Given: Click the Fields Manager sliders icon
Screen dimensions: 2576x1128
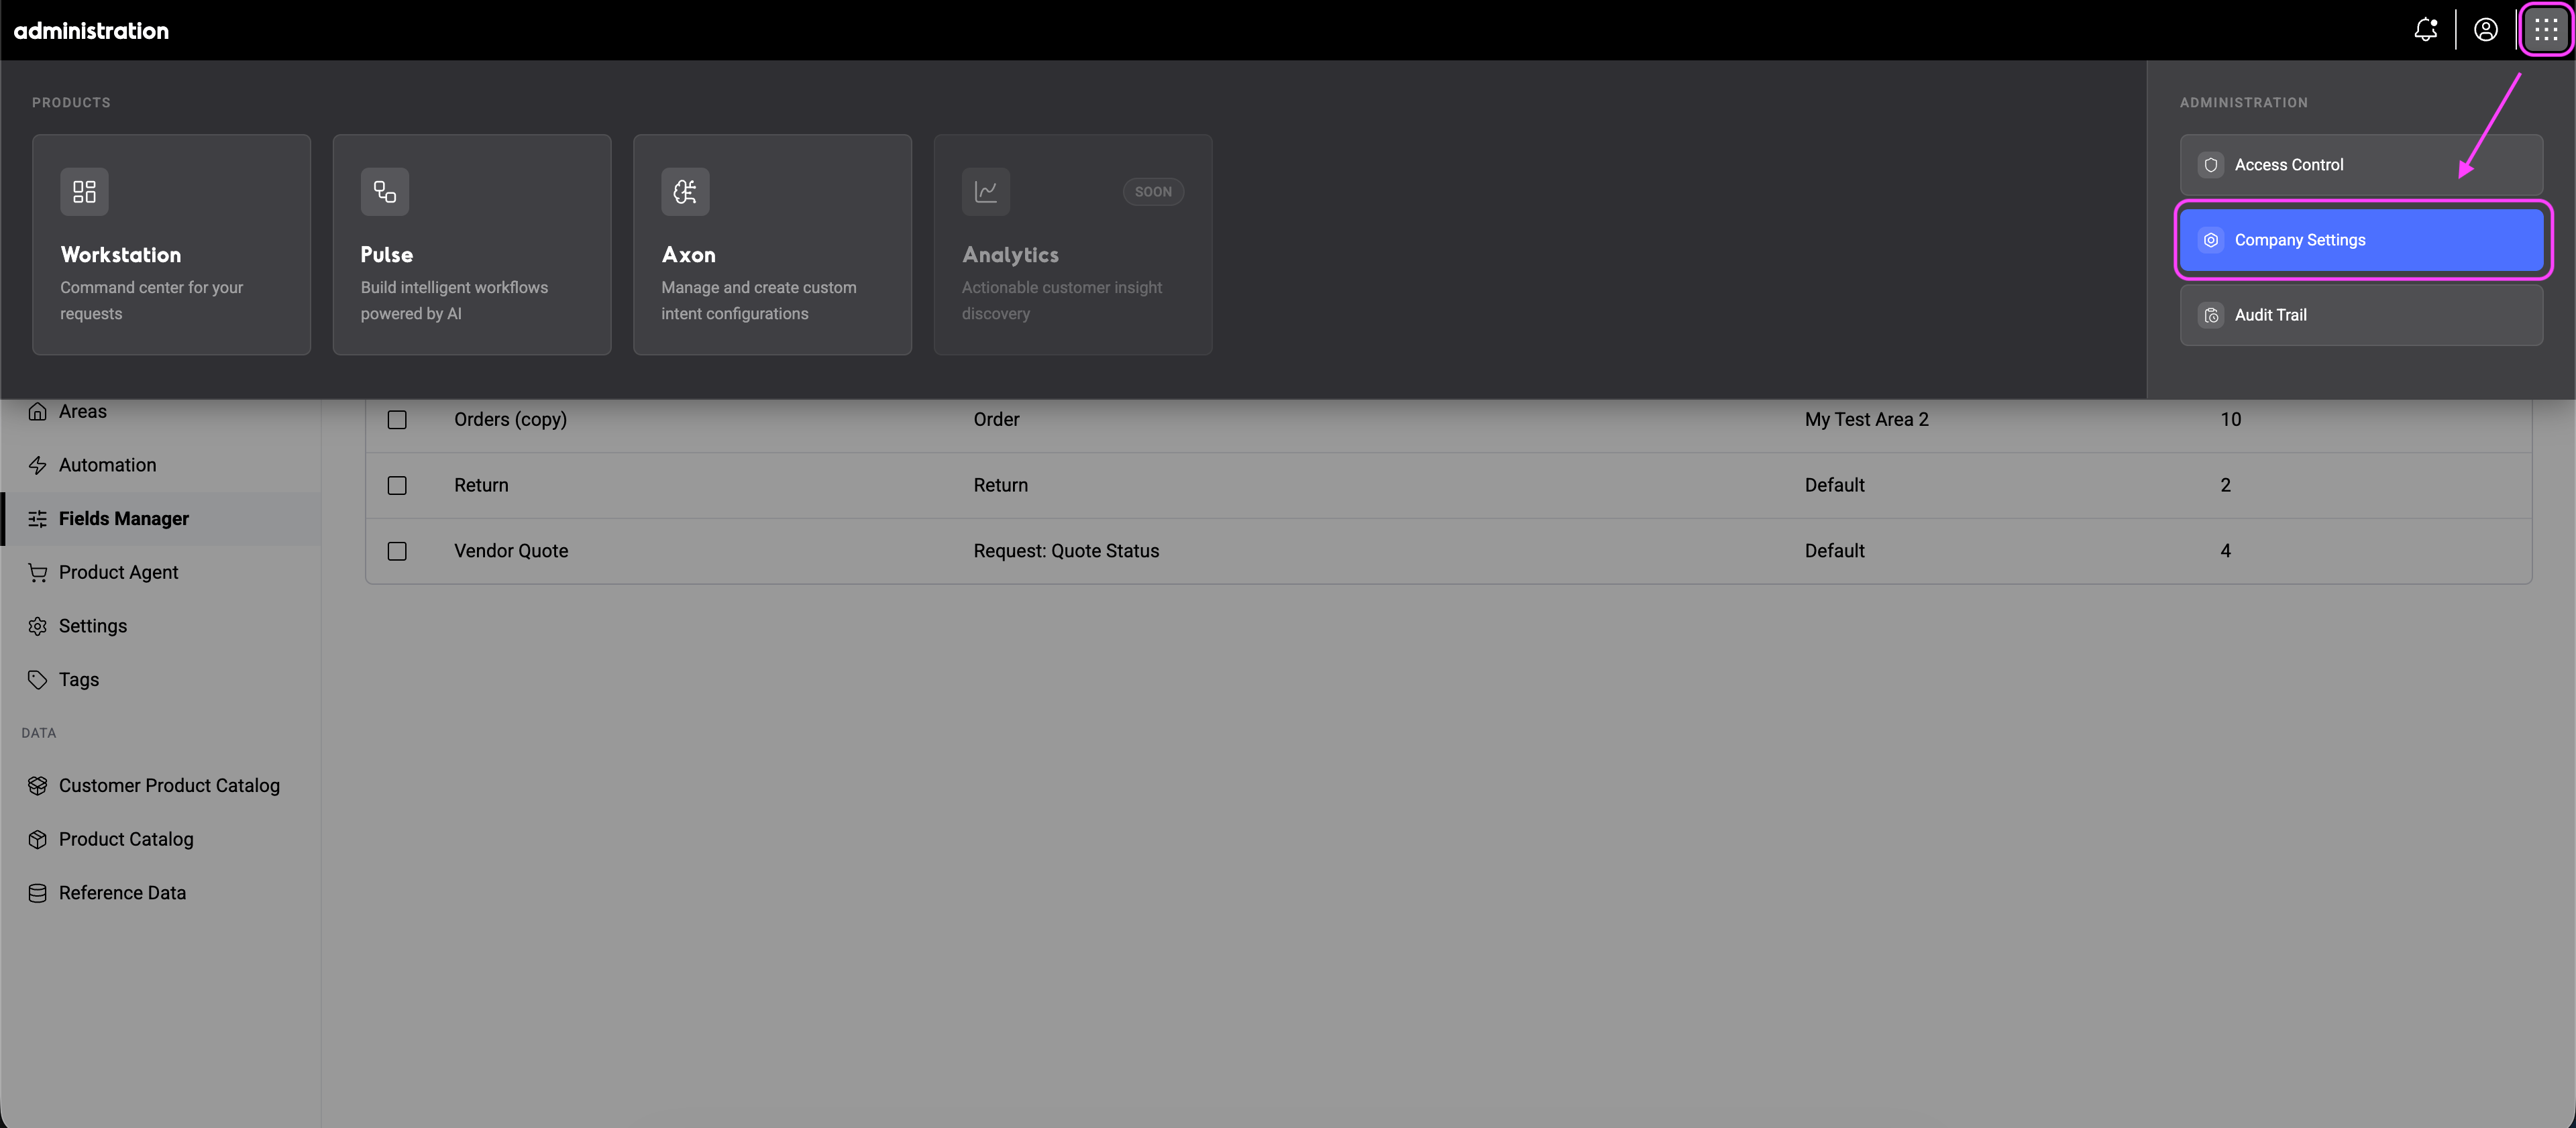Looking at the screenshot, I should [37, 518].
